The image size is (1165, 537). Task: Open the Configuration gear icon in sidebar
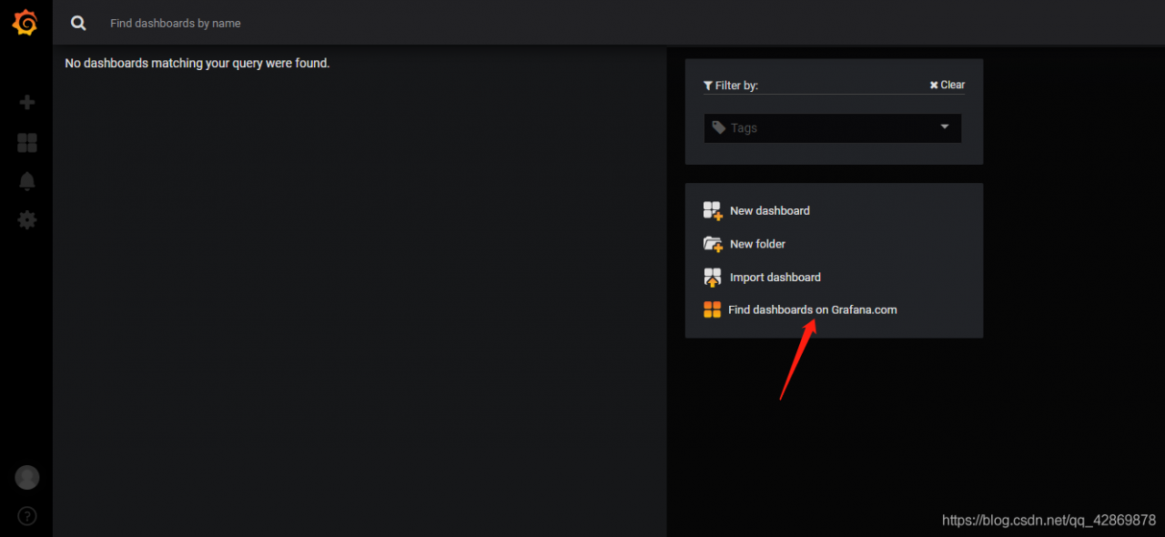(x=27, y=220)
